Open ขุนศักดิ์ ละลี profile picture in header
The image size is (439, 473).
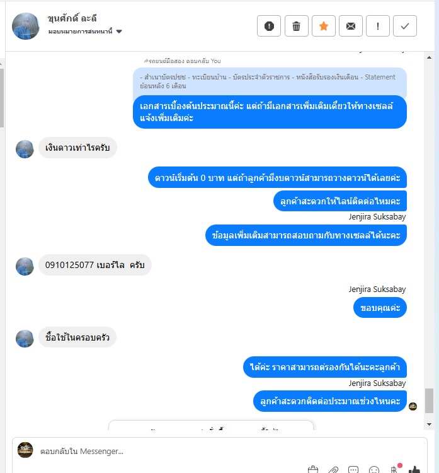point(26,26)
